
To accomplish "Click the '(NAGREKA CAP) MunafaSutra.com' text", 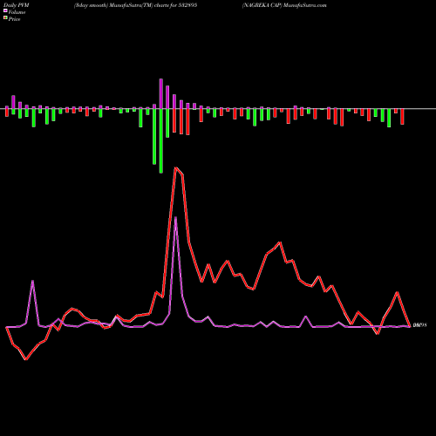I will (284, 5).
